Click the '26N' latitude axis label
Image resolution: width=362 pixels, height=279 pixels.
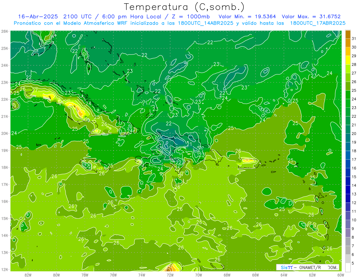[x=4, y=31]
